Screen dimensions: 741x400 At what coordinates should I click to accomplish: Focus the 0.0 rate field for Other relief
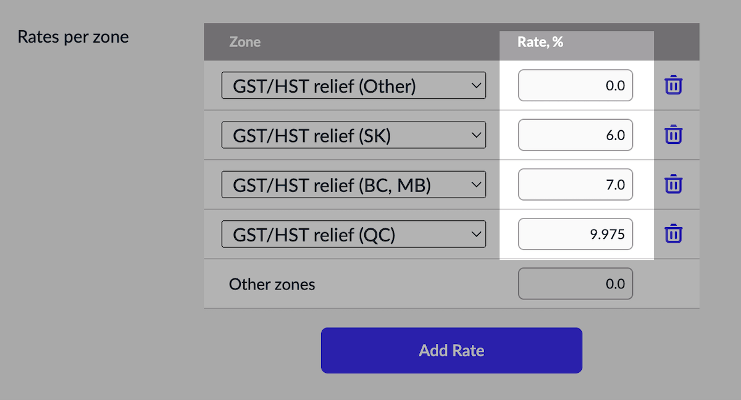[575, 85]
